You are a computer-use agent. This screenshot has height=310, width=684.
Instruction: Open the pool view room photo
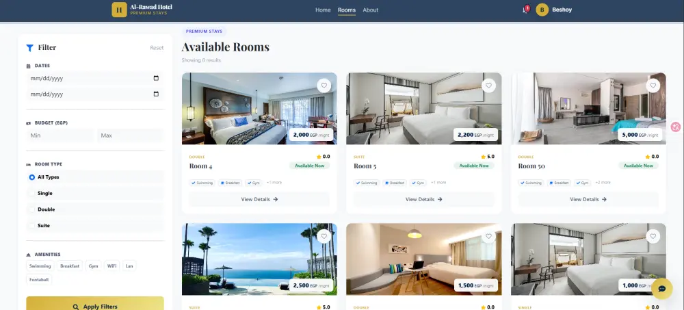(x=259, y=259)
